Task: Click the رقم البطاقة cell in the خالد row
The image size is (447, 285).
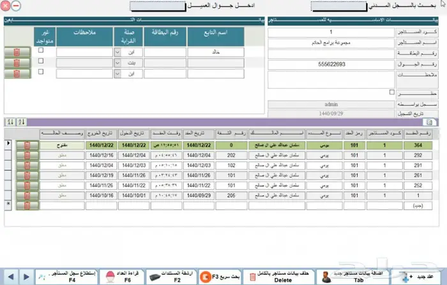Action: click(165, 52)
